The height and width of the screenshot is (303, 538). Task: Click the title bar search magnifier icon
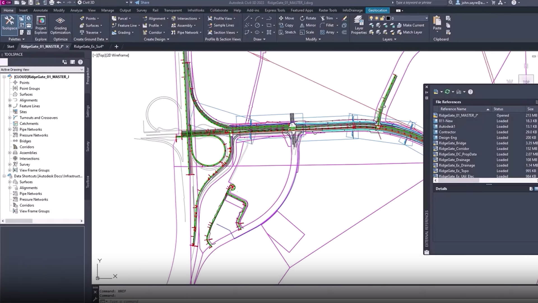(451, 3)
